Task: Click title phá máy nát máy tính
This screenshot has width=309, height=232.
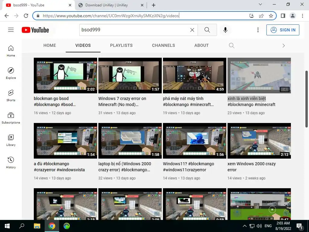Action: click(188, 101)
